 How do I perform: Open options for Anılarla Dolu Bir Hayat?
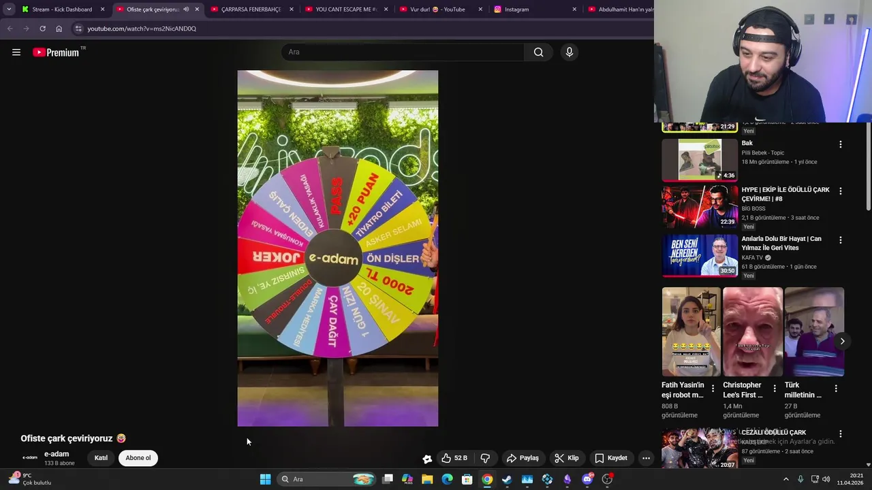click(840, 240)
